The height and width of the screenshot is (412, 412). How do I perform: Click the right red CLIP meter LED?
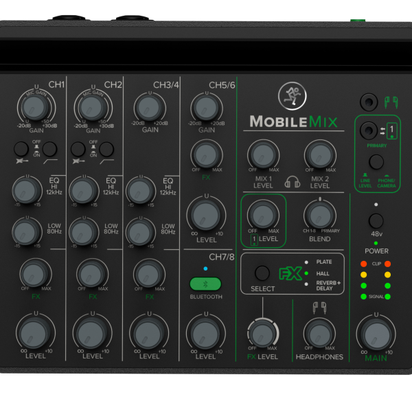(387, 264)
